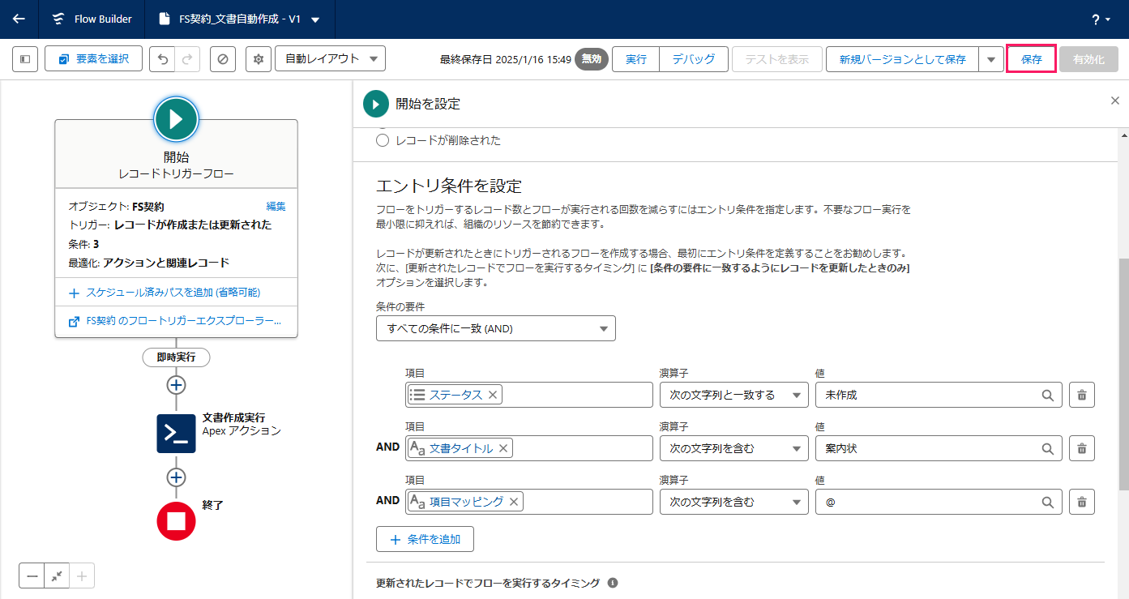
Task: Click the panel vertical scrollbar
Action: click(x=1123, y=374)
